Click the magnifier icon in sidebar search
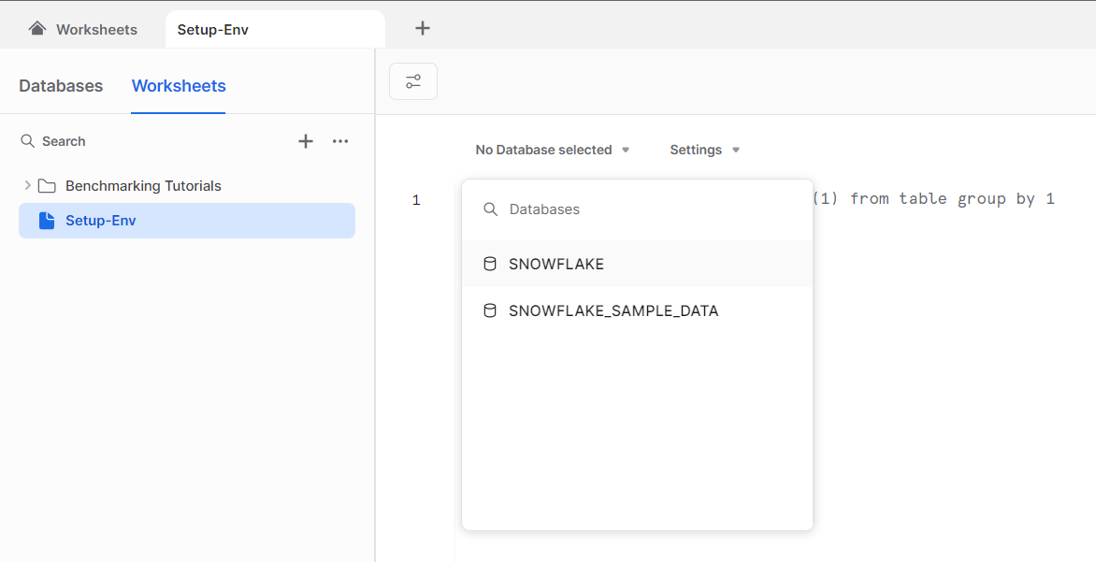 27,141
